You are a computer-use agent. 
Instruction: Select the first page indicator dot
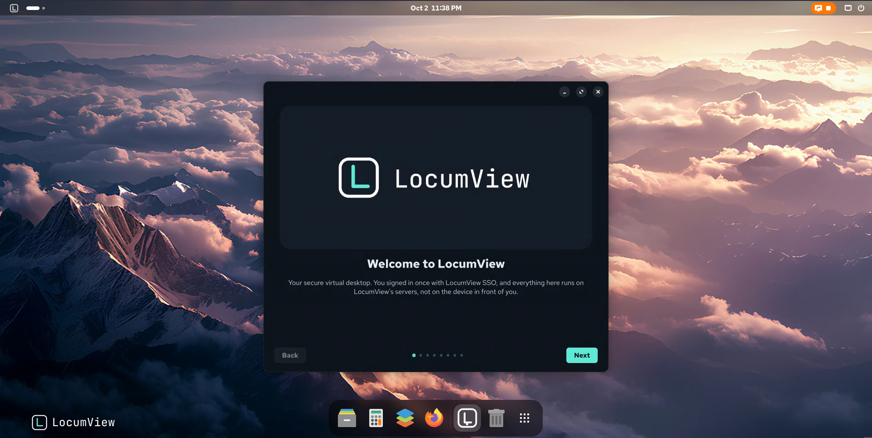414,355
